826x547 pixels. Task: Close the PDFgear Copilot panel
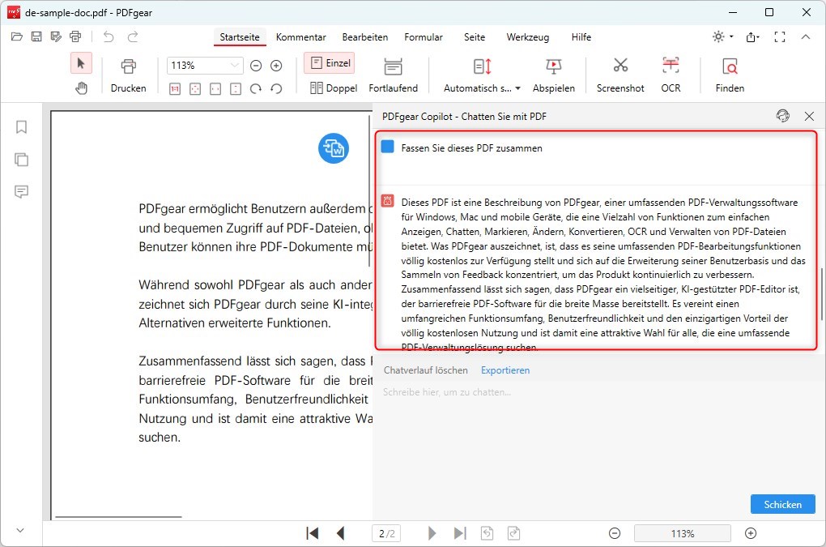click(809, 116)
